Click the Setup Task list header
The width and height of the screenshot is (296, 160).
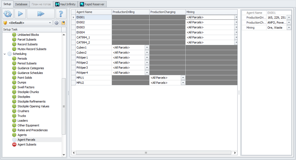(32, 30)
